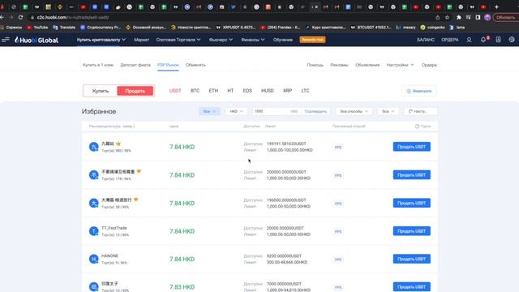Select the EOS coin tab
Screen dimensions: 519x292
coord(247,91)
